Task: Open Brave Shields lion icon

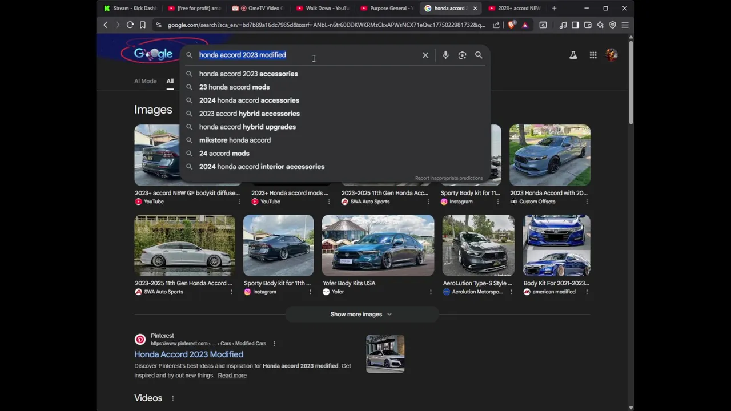Action: point(511,25)
